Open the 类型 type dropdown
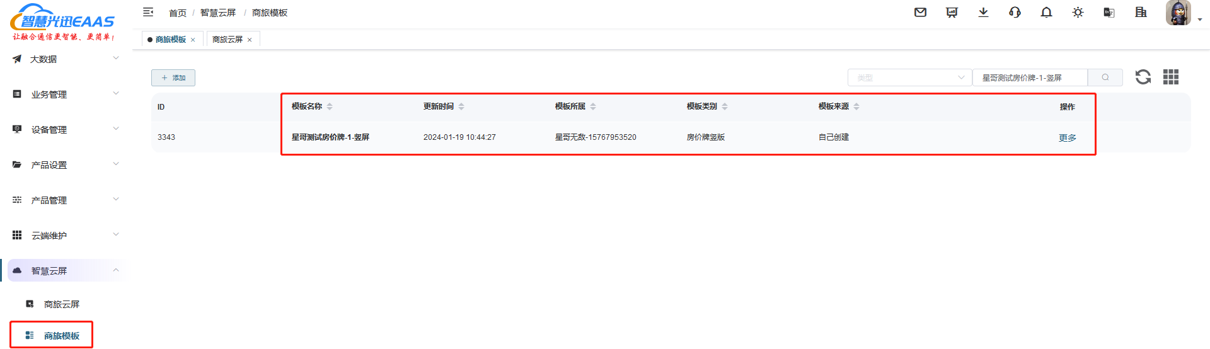The height and width of the screenshot is (349, 1210). click(909, 77)
